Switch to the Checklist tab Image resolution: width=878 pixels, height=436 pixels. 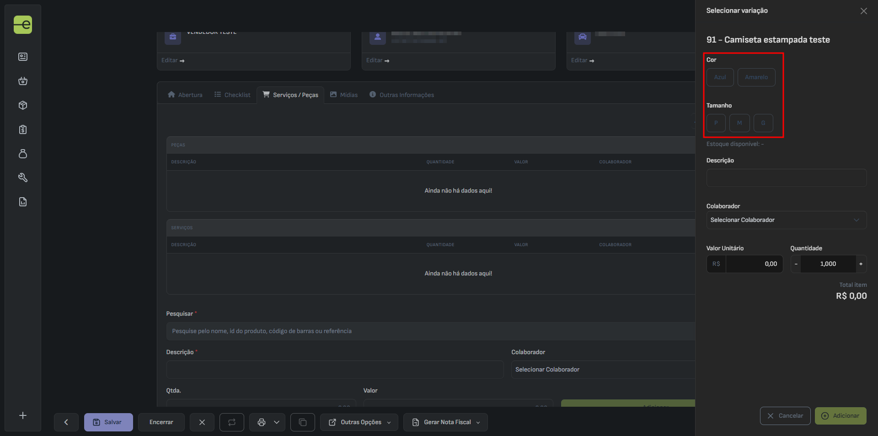pyautogui.click(x=232, y=95)
